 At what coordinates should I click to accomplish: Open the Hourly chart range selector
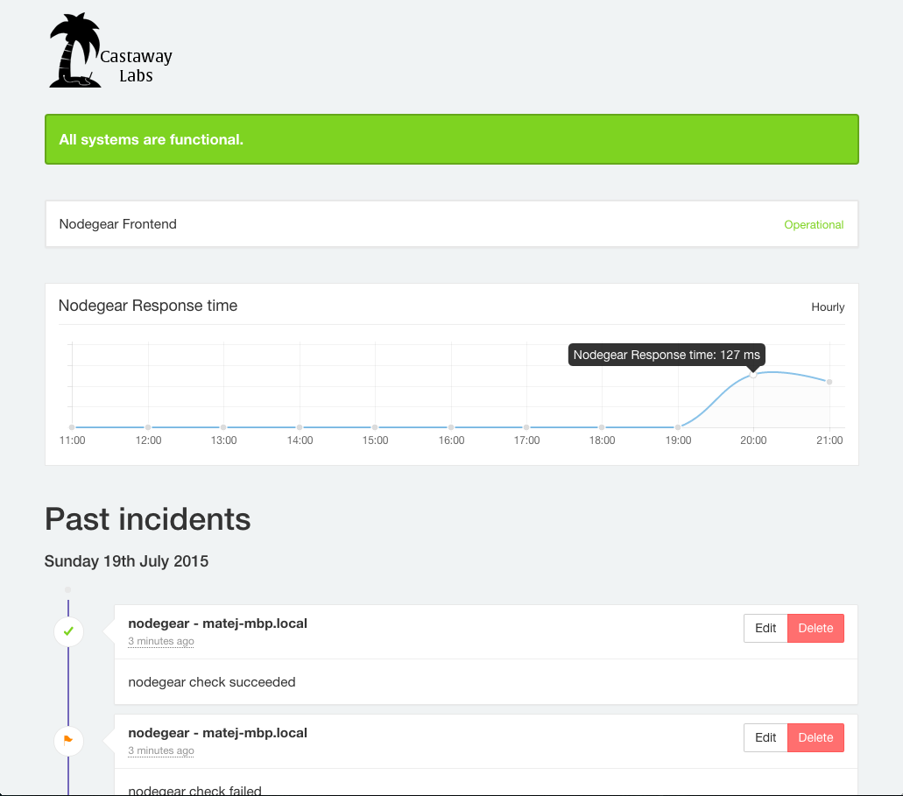(828, 307)
